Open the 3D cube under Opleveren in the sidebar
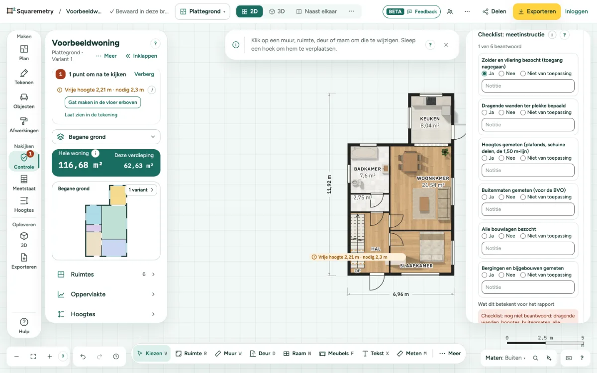The image size is (597, 373). click(x=24, y=239)
